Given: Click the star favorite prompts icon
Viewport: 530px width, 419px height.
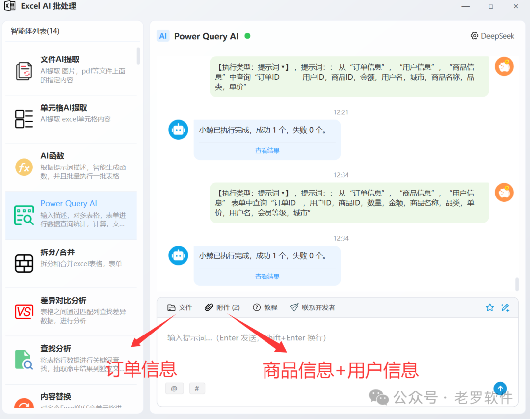Looking at the screenshot, I should [490, 307].
